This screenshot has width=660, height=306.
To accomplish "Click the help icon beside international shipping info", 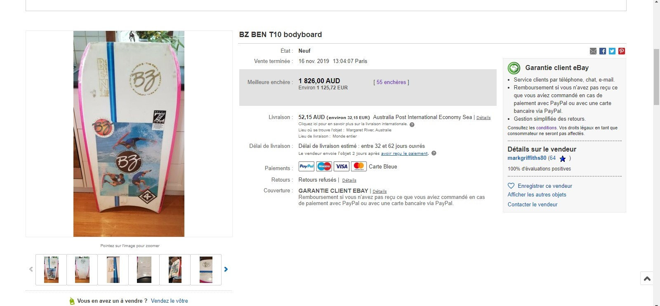I will tap(412, 124).
